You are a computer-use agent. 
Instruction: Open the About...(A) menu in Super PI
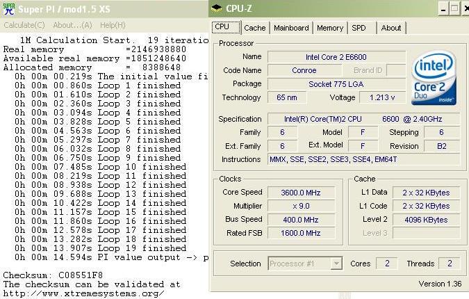click(72, 25)
